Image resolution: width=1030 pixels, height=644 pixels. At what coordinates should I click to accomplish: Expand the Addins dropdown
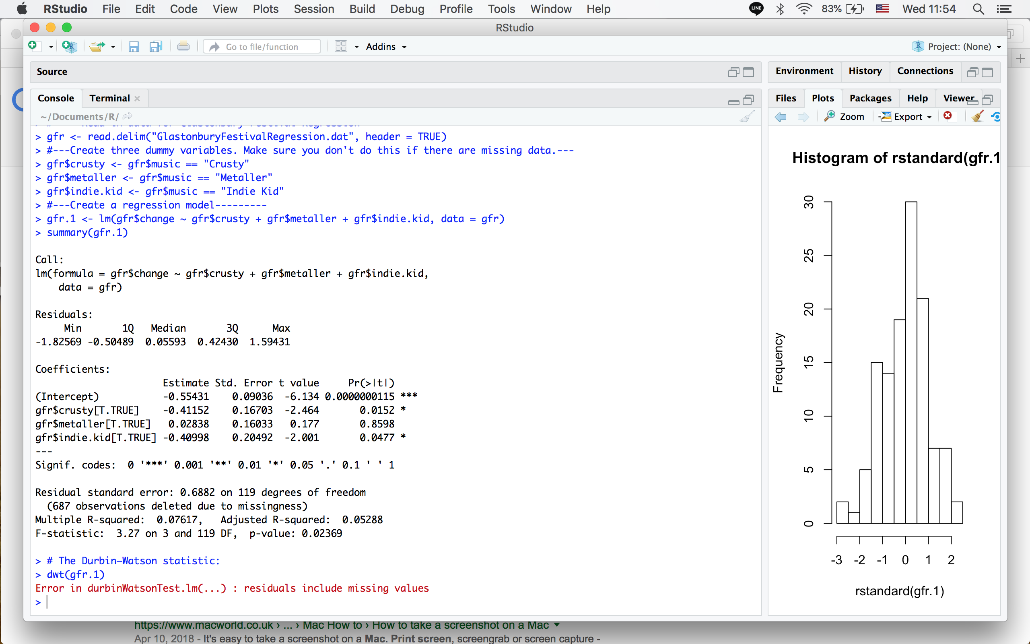pyautogui.click(x=386, y=46)
